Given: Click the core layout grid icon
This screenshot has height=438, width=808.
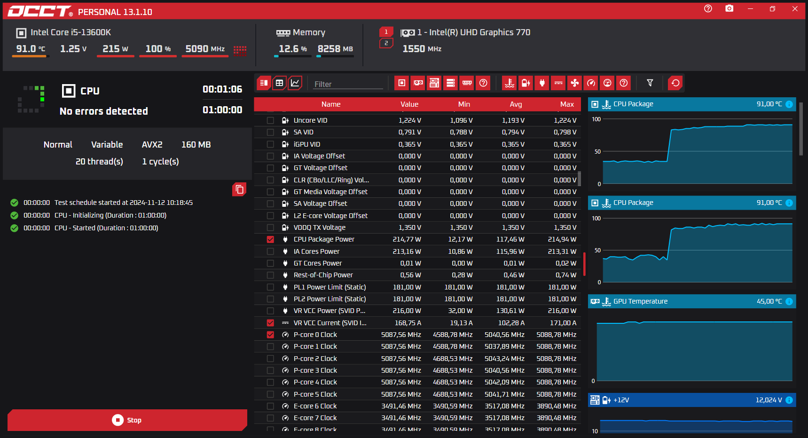Looking at the screenshot, I should [240, 50].
